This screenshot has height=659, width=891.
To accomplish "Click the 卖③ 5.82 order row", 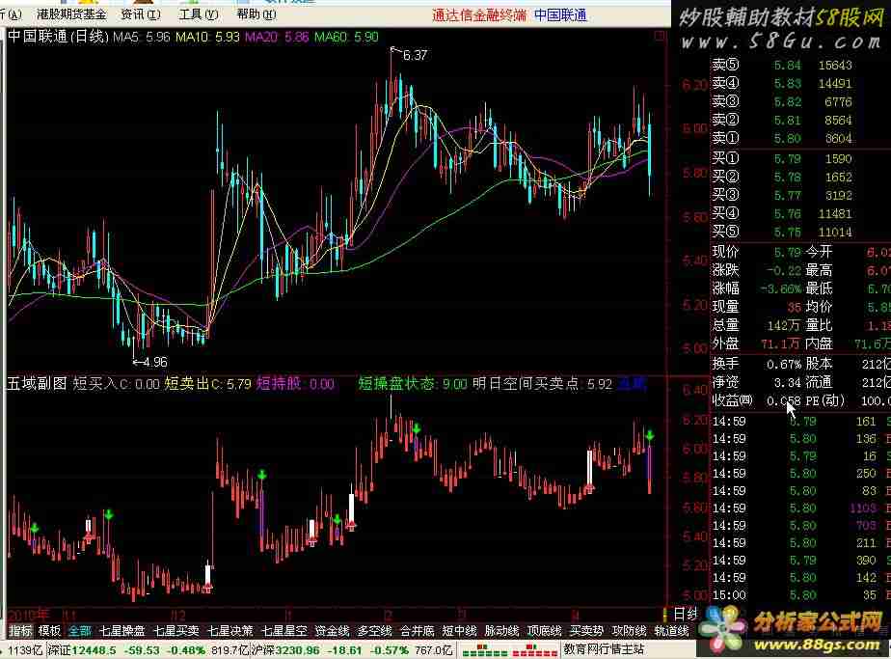I will [x=783, y=101].
